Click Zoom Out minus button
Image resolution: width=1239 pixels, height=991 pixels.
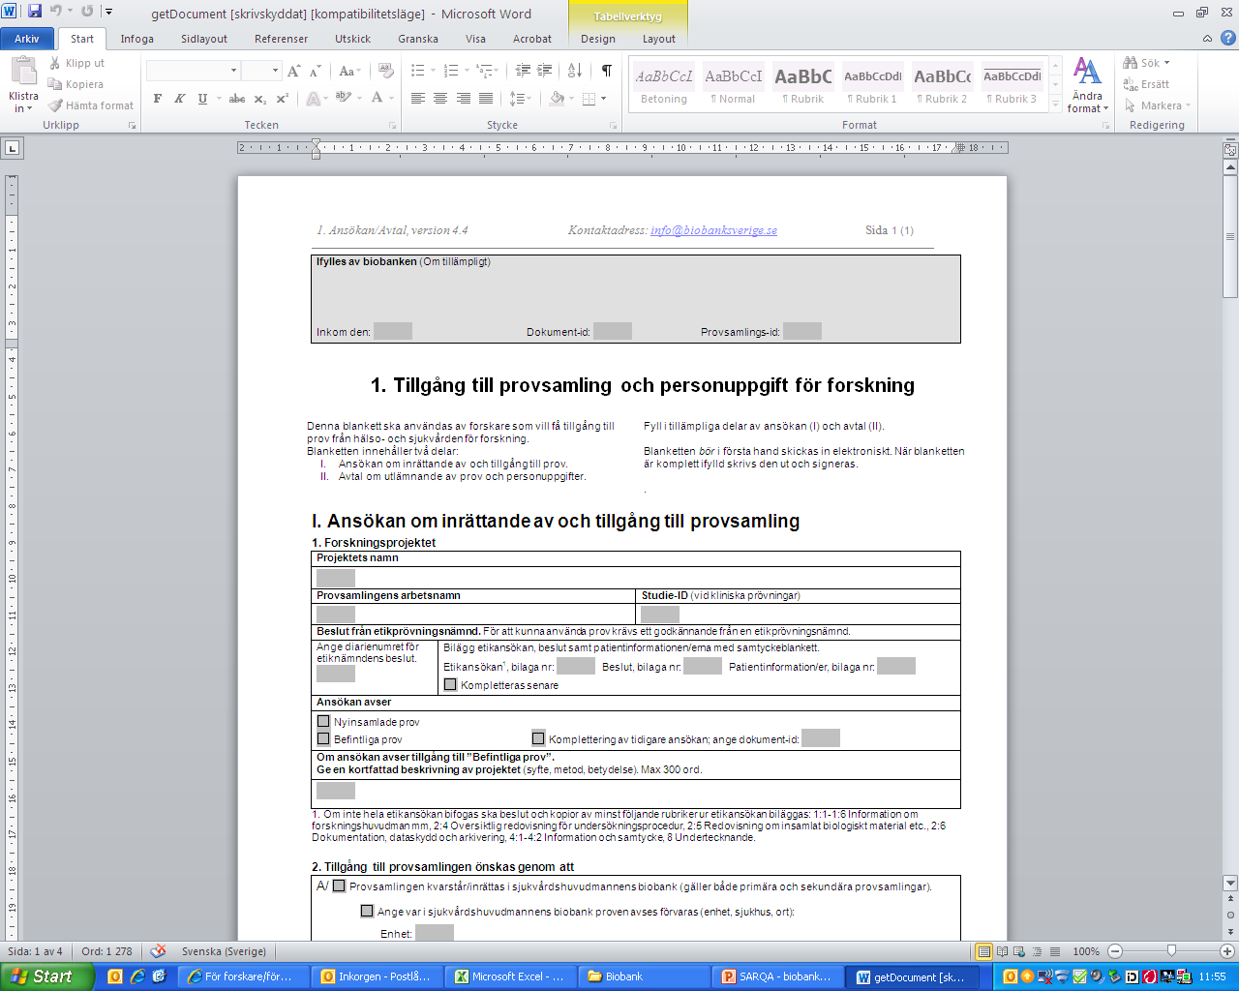tap(1115, 951)
